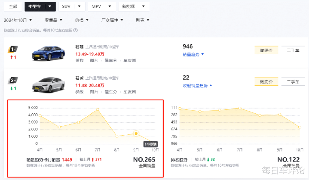Select the 全部 category tab
Image resolution: width=309 pixels, height=180 pixels.
13,6
